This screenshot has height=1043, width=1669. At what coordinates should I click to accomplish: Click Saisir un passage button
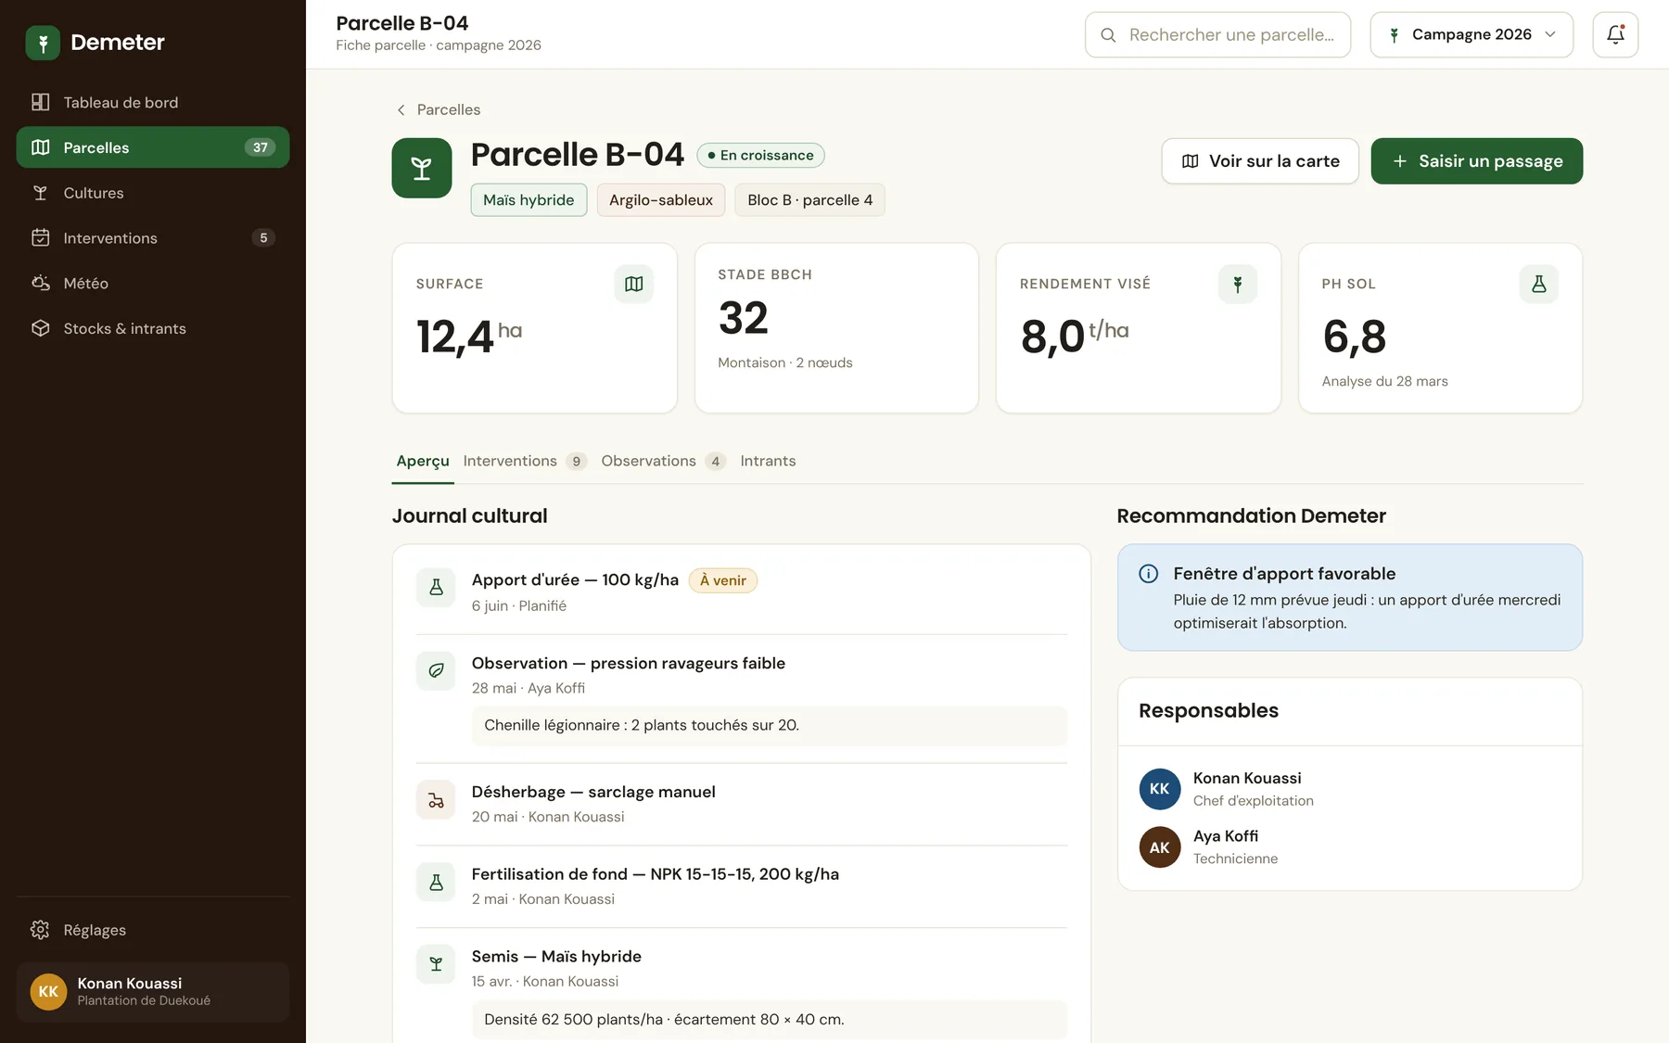coord(1477,161)
